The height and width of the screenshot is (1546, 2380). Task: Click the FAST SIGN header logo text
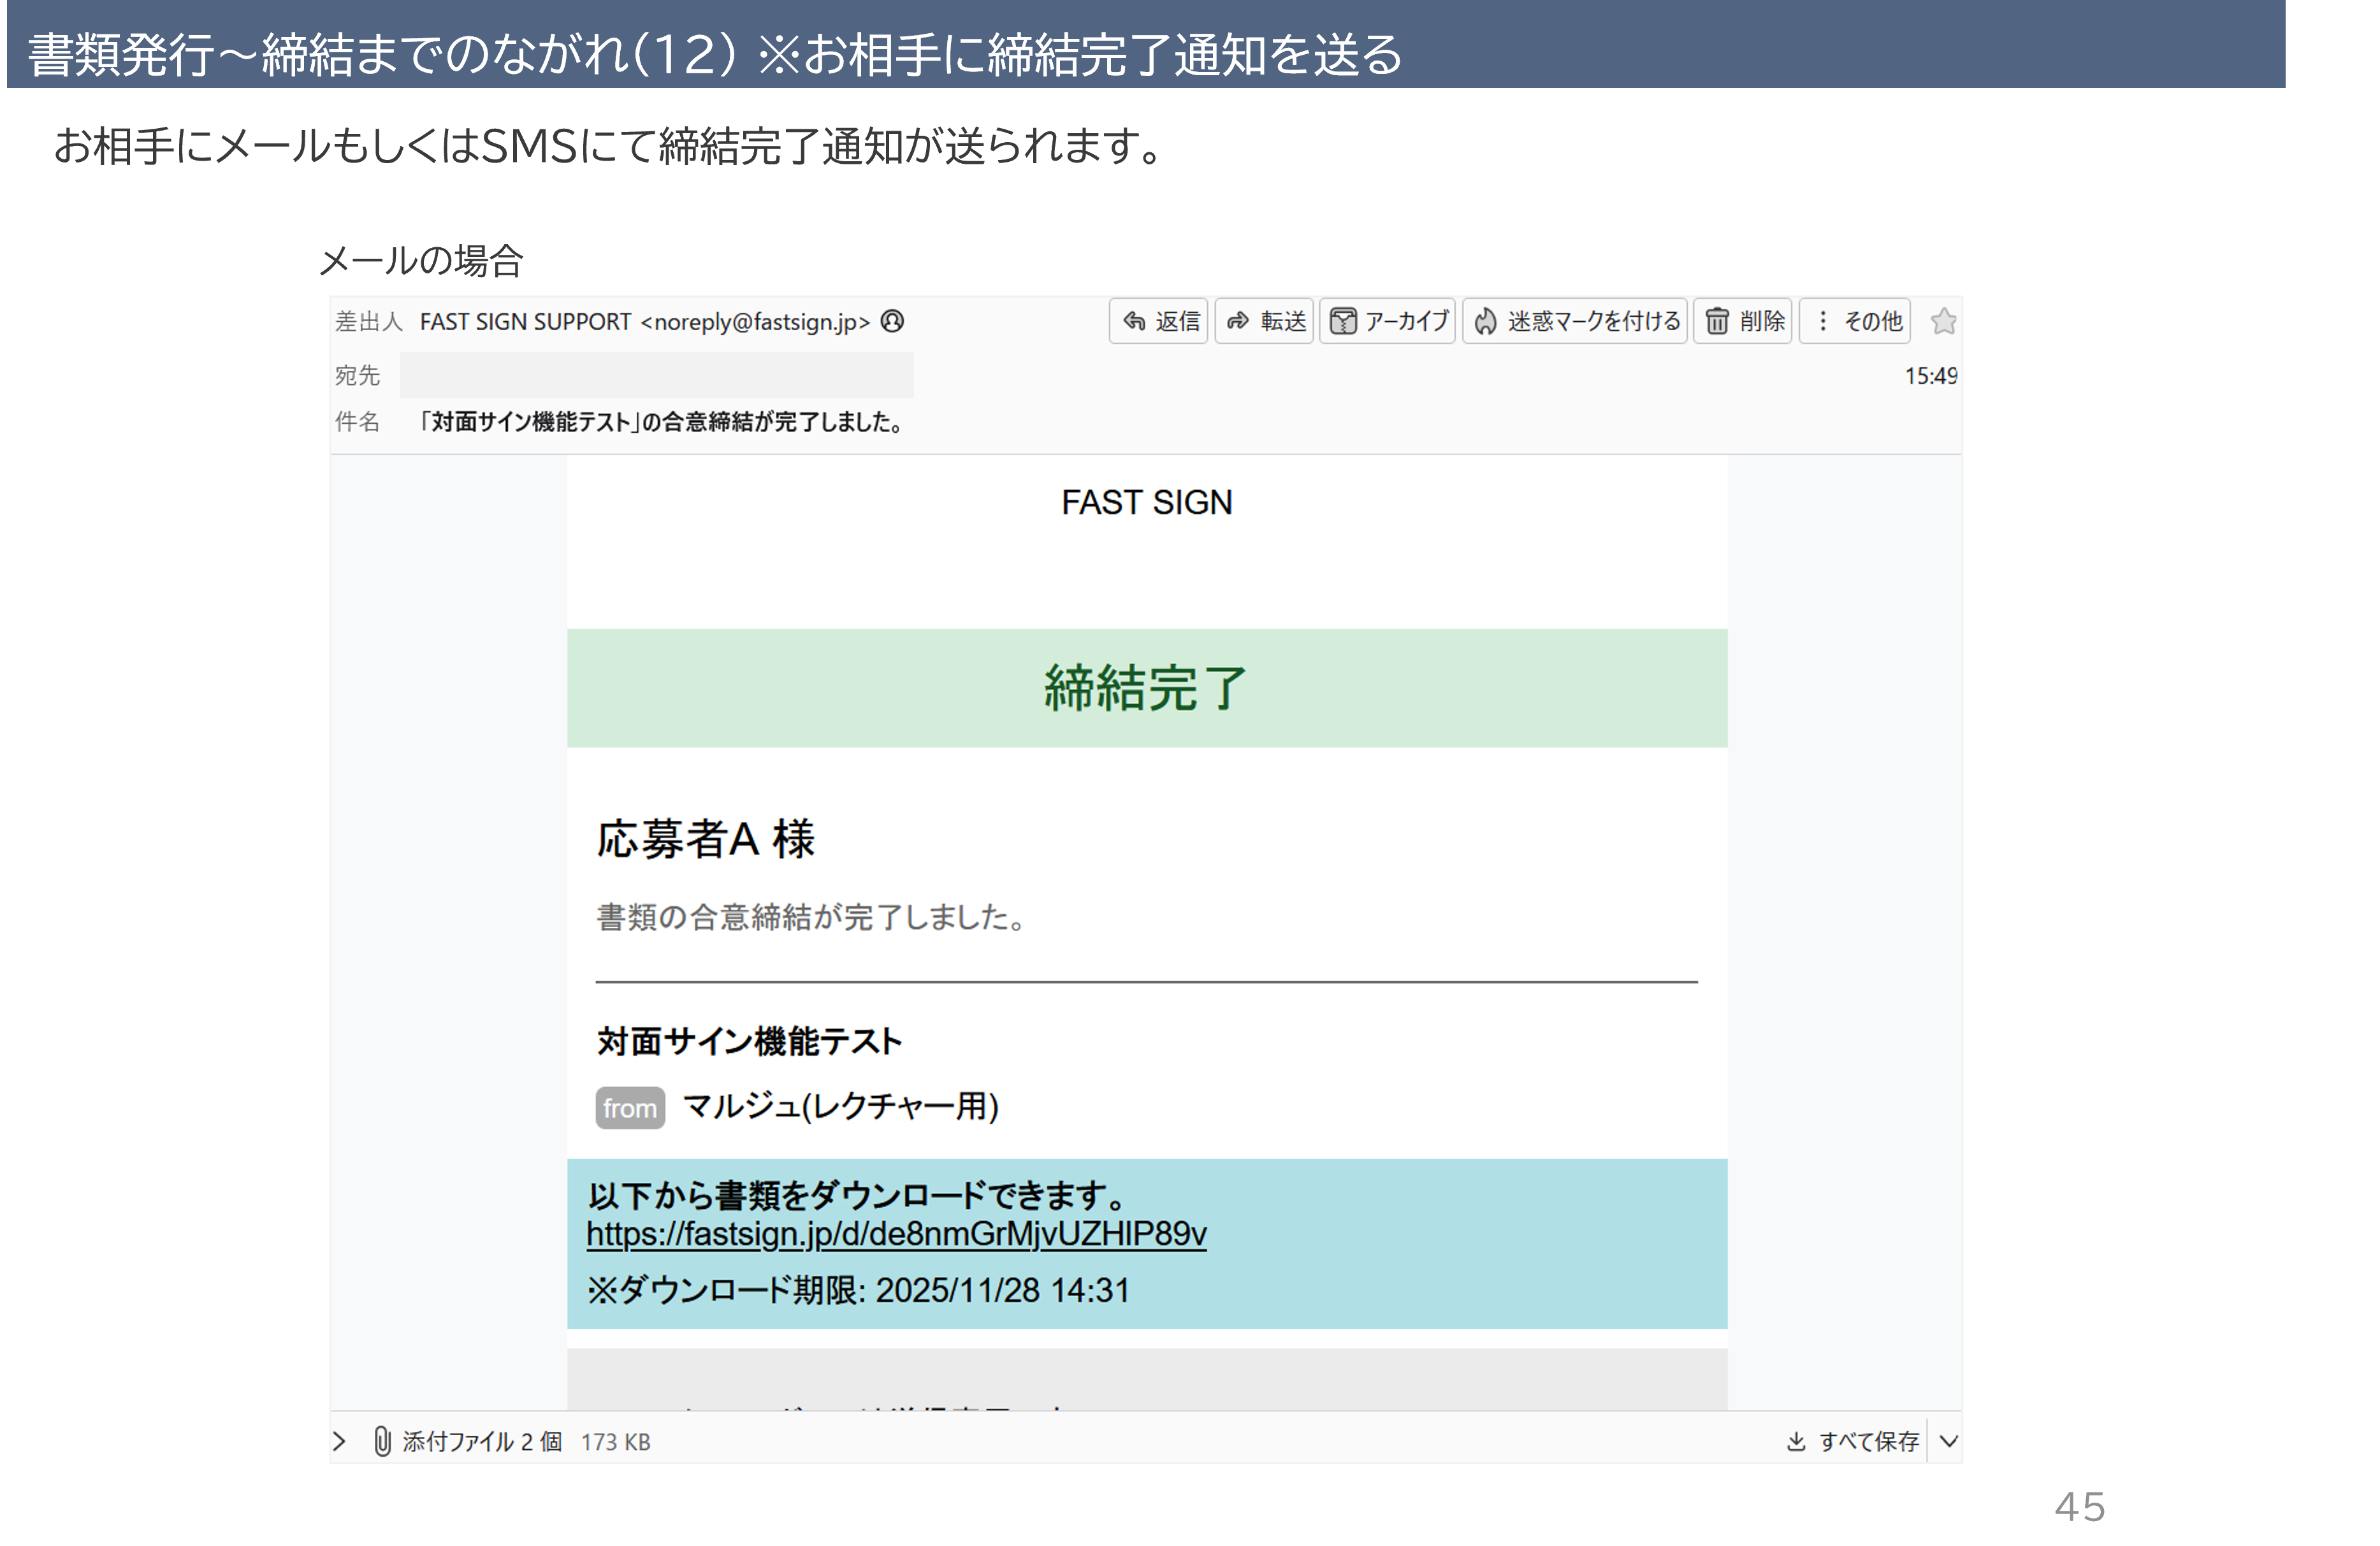click(x=1146, y=502)
